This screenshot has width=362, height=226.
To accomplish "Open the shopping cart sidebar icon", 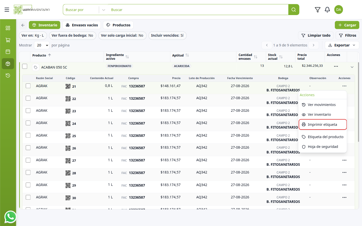I will (x=8, y=40).
